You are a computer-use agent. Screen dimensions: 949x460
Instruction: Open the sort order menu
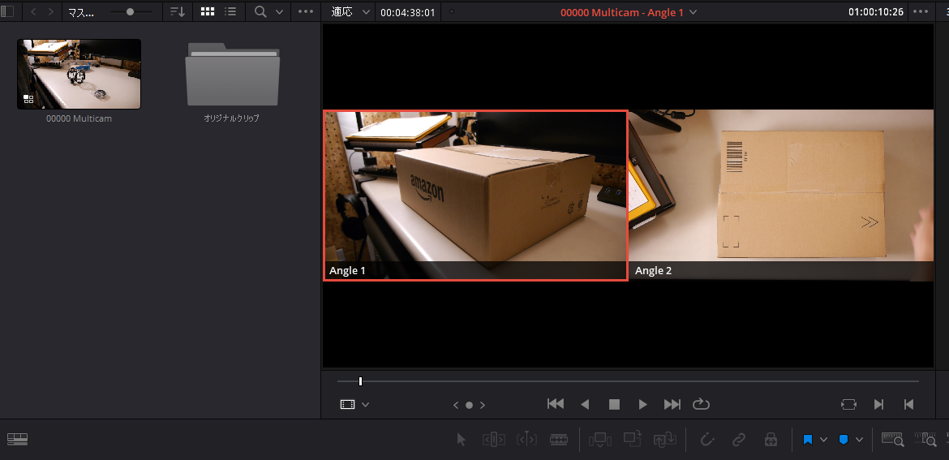point(178,11)
